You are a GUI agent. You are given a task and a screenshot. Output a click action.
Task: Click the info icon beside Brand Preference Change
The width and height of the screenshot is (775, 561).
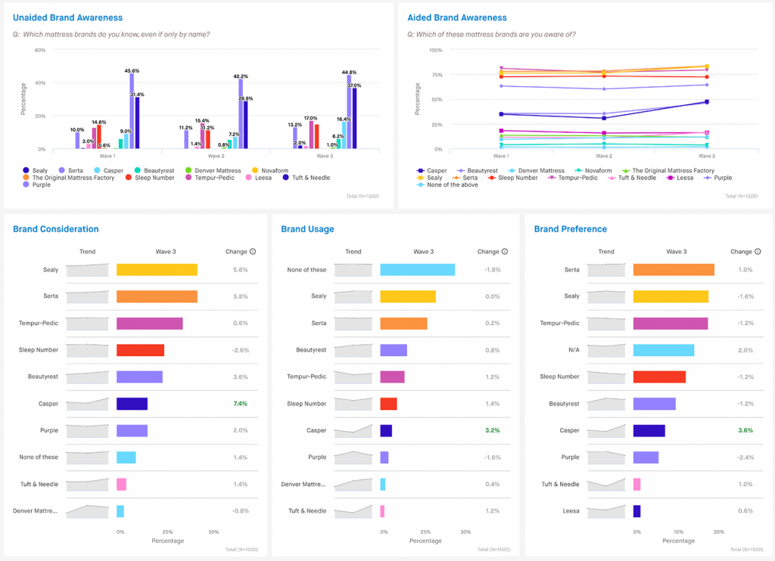(758, 251)
